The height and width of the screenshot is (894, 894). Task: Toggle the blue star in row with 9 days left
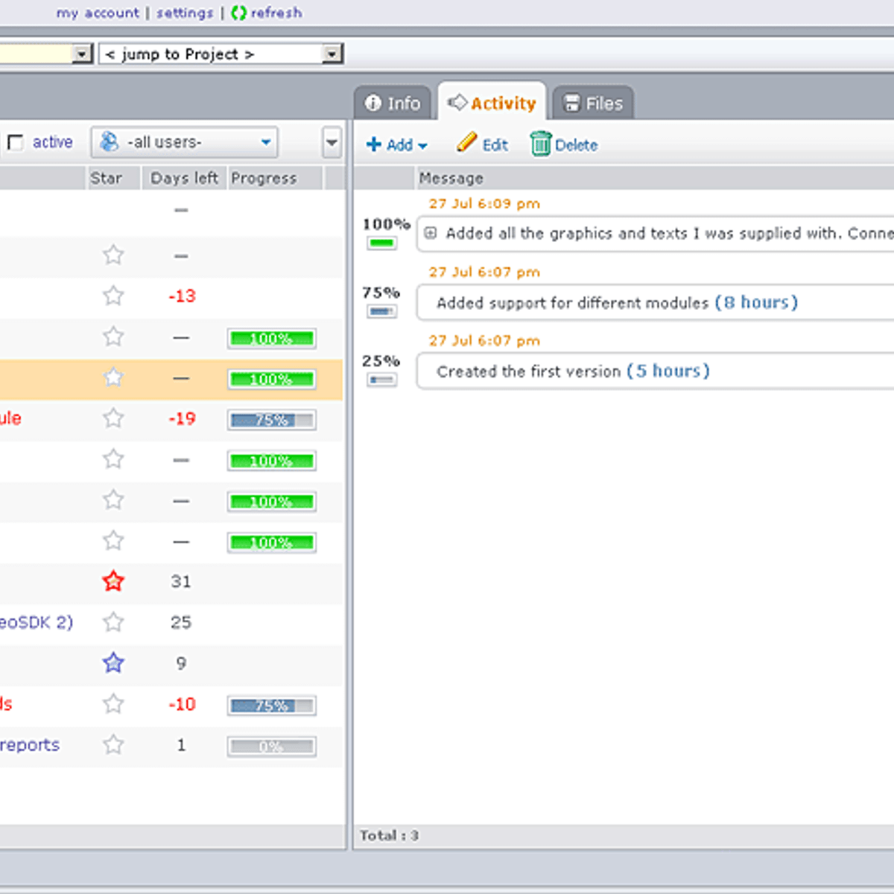pos(113,662)
